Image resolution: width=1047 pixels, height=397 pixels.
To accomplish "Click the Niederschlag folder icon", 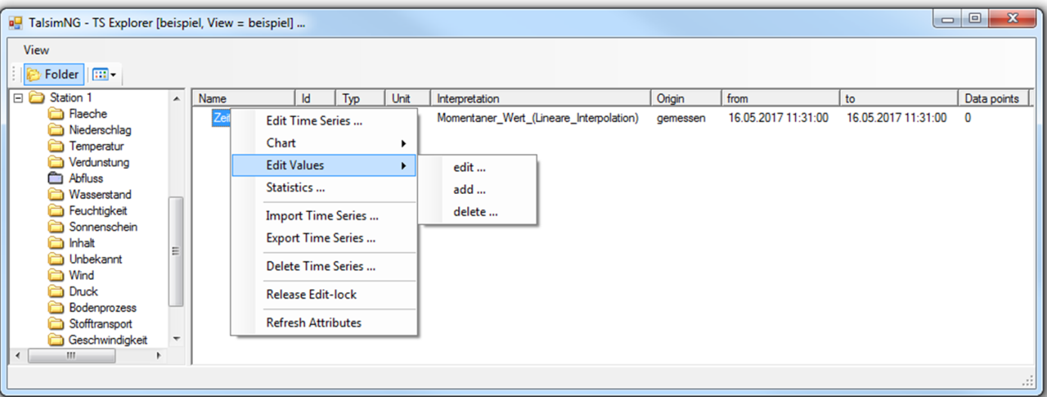I will [56, 130].
